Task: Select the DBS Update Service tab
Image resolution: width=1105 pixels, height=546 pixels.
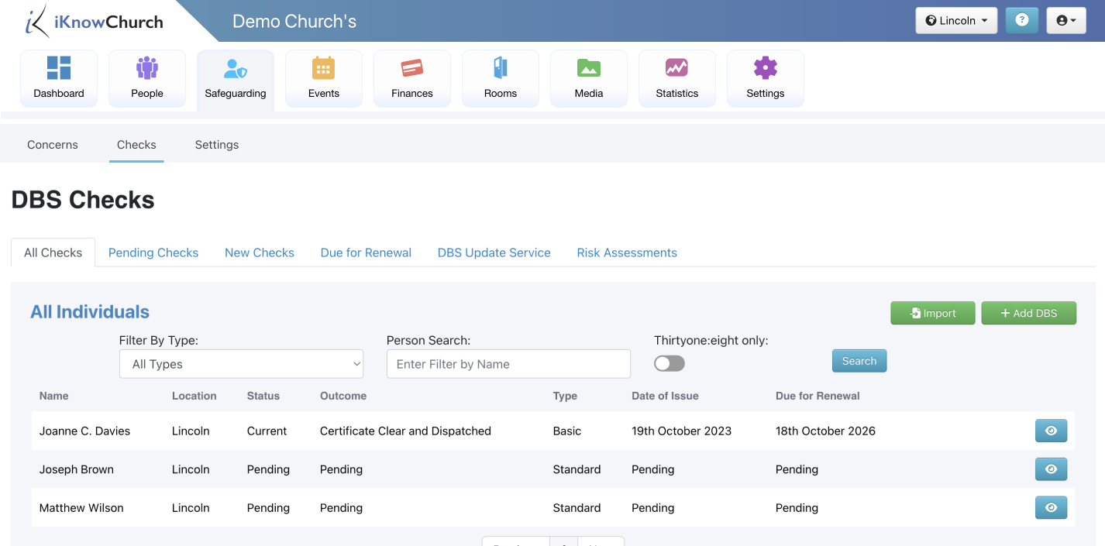Action: [494, 252]
